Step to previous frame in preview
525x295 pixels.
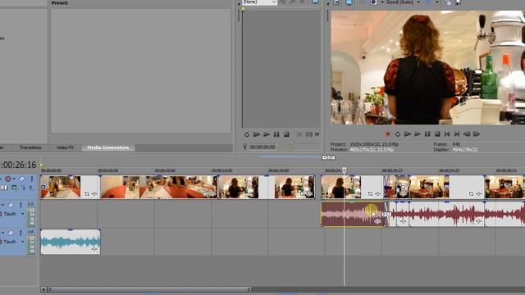(467, 134)
